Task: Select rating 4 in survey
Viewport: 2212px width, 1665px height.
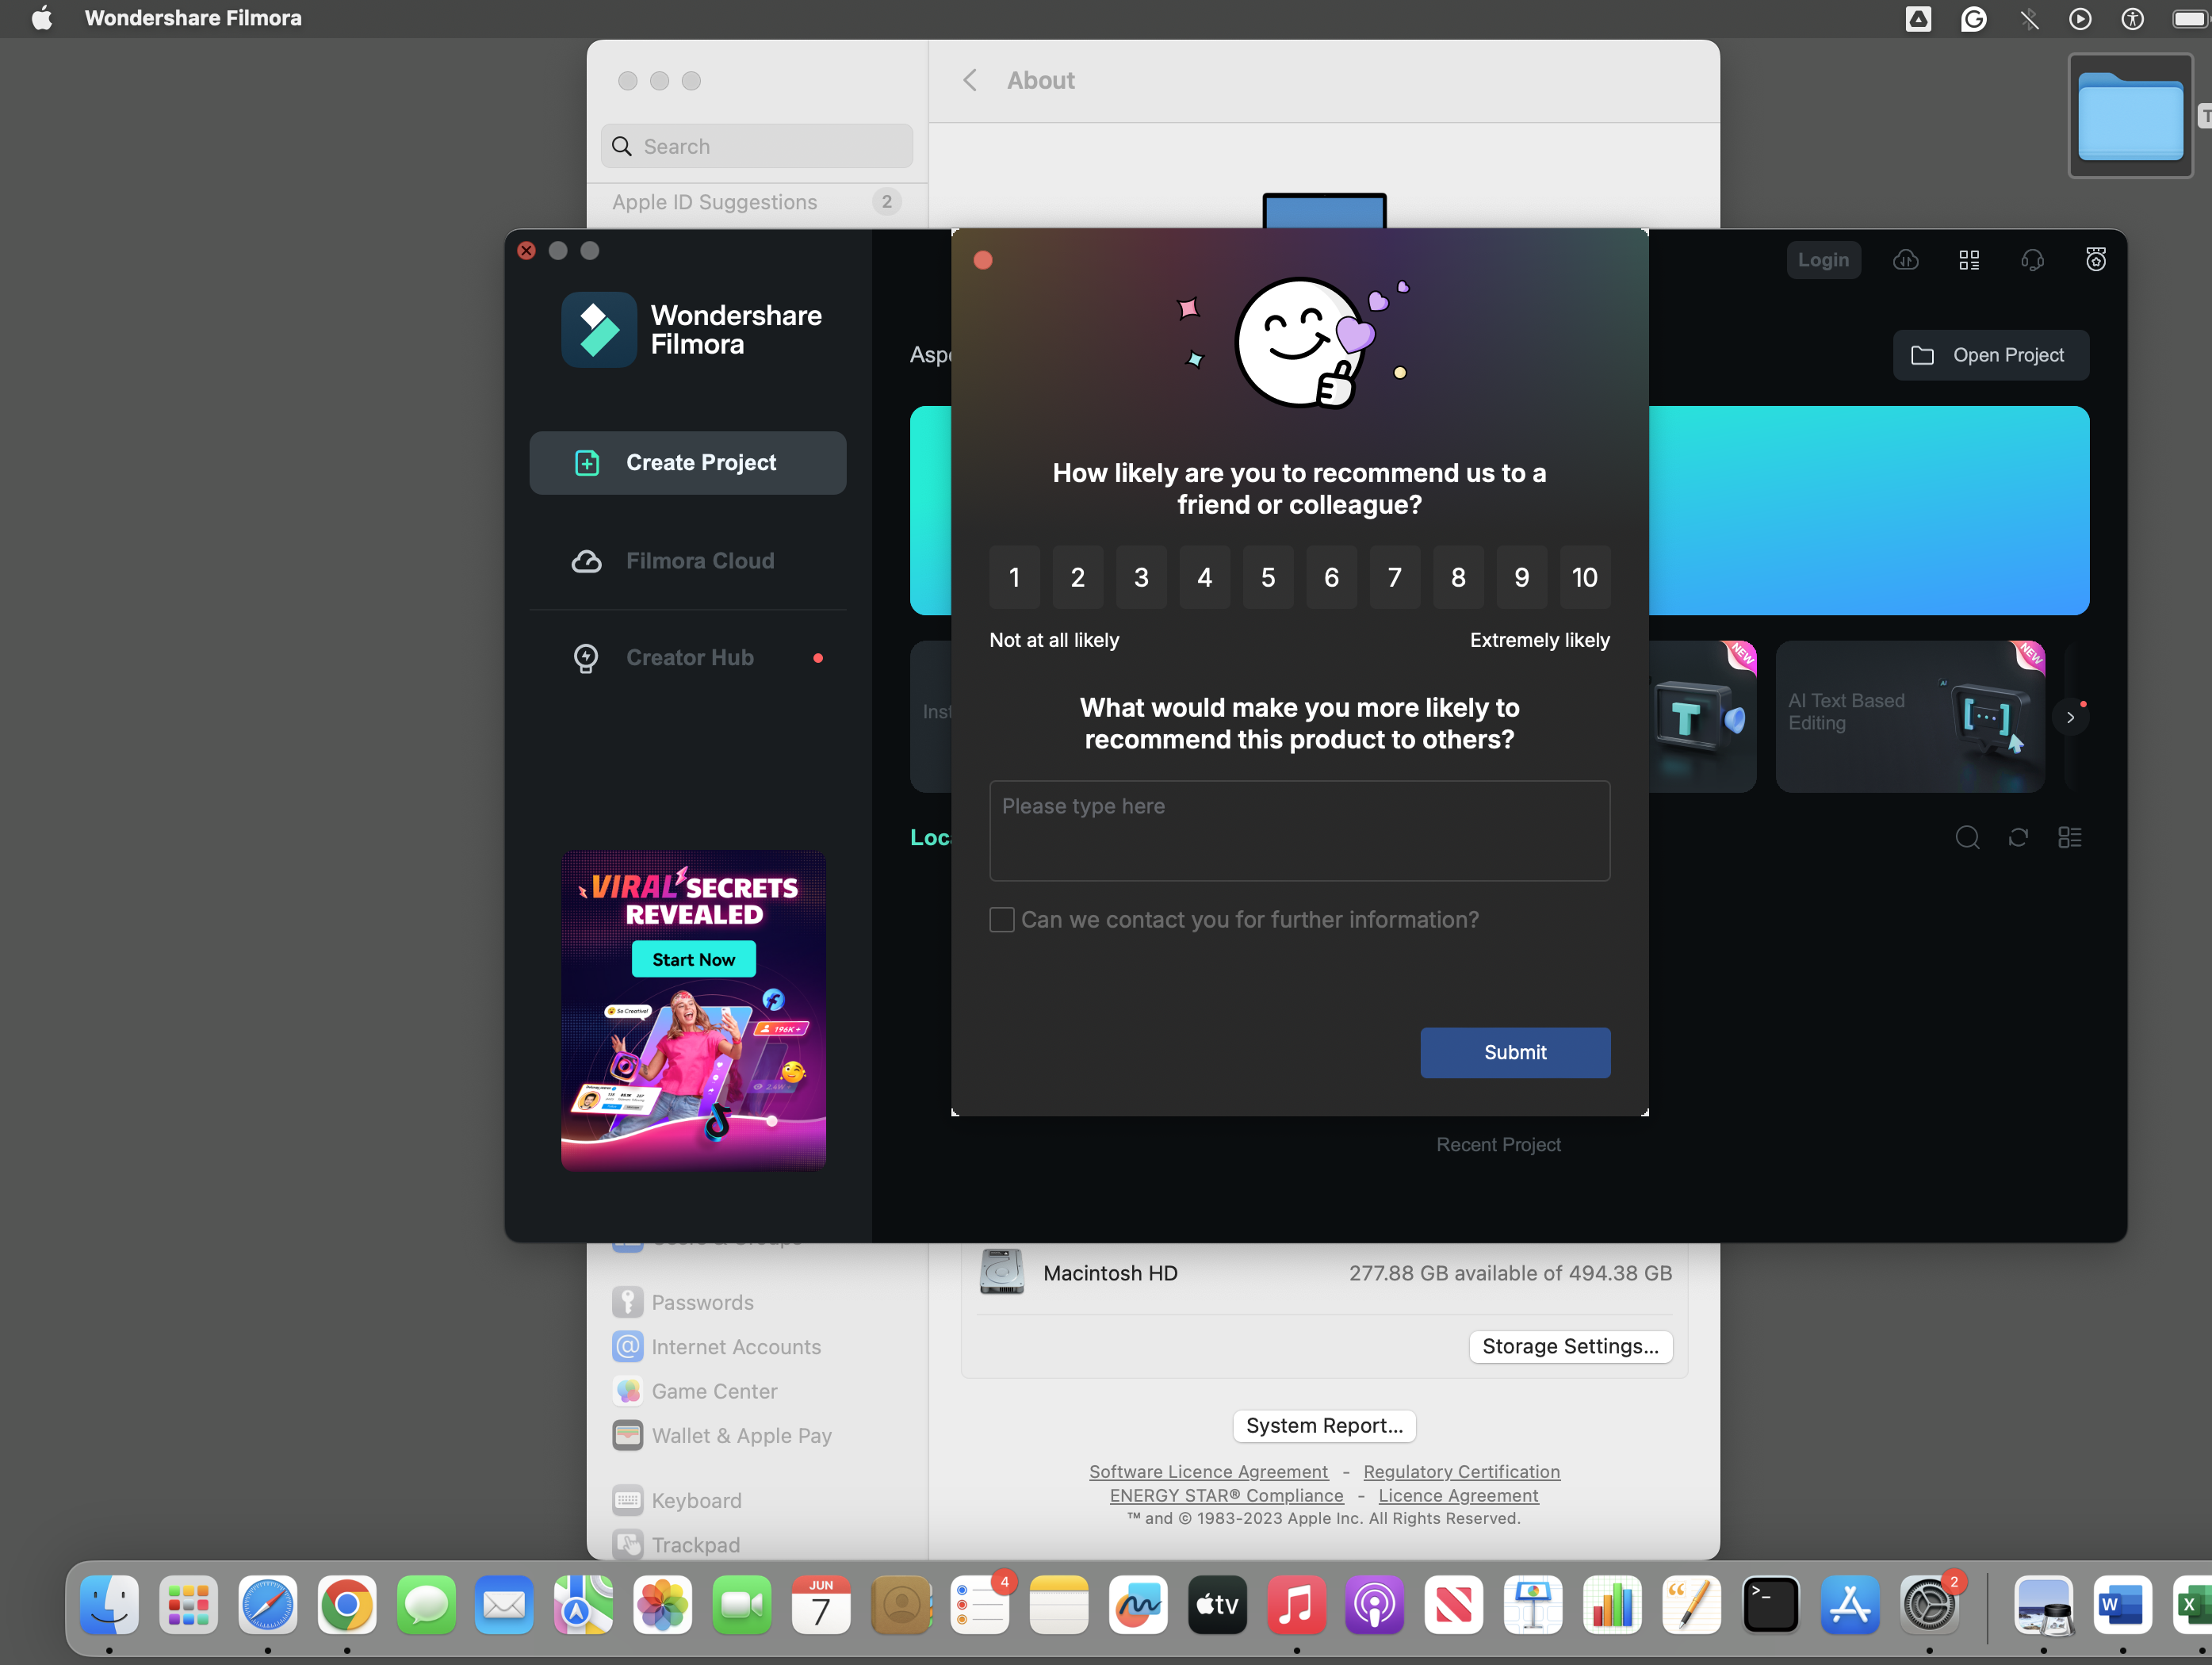Action: click(1205, 577)
